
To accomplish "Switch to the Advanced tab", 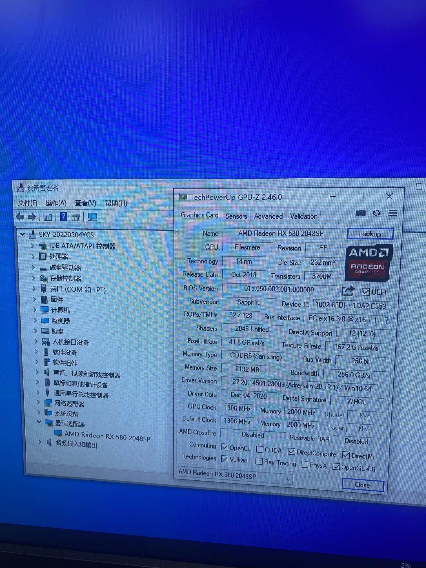I will click(268, 216).
